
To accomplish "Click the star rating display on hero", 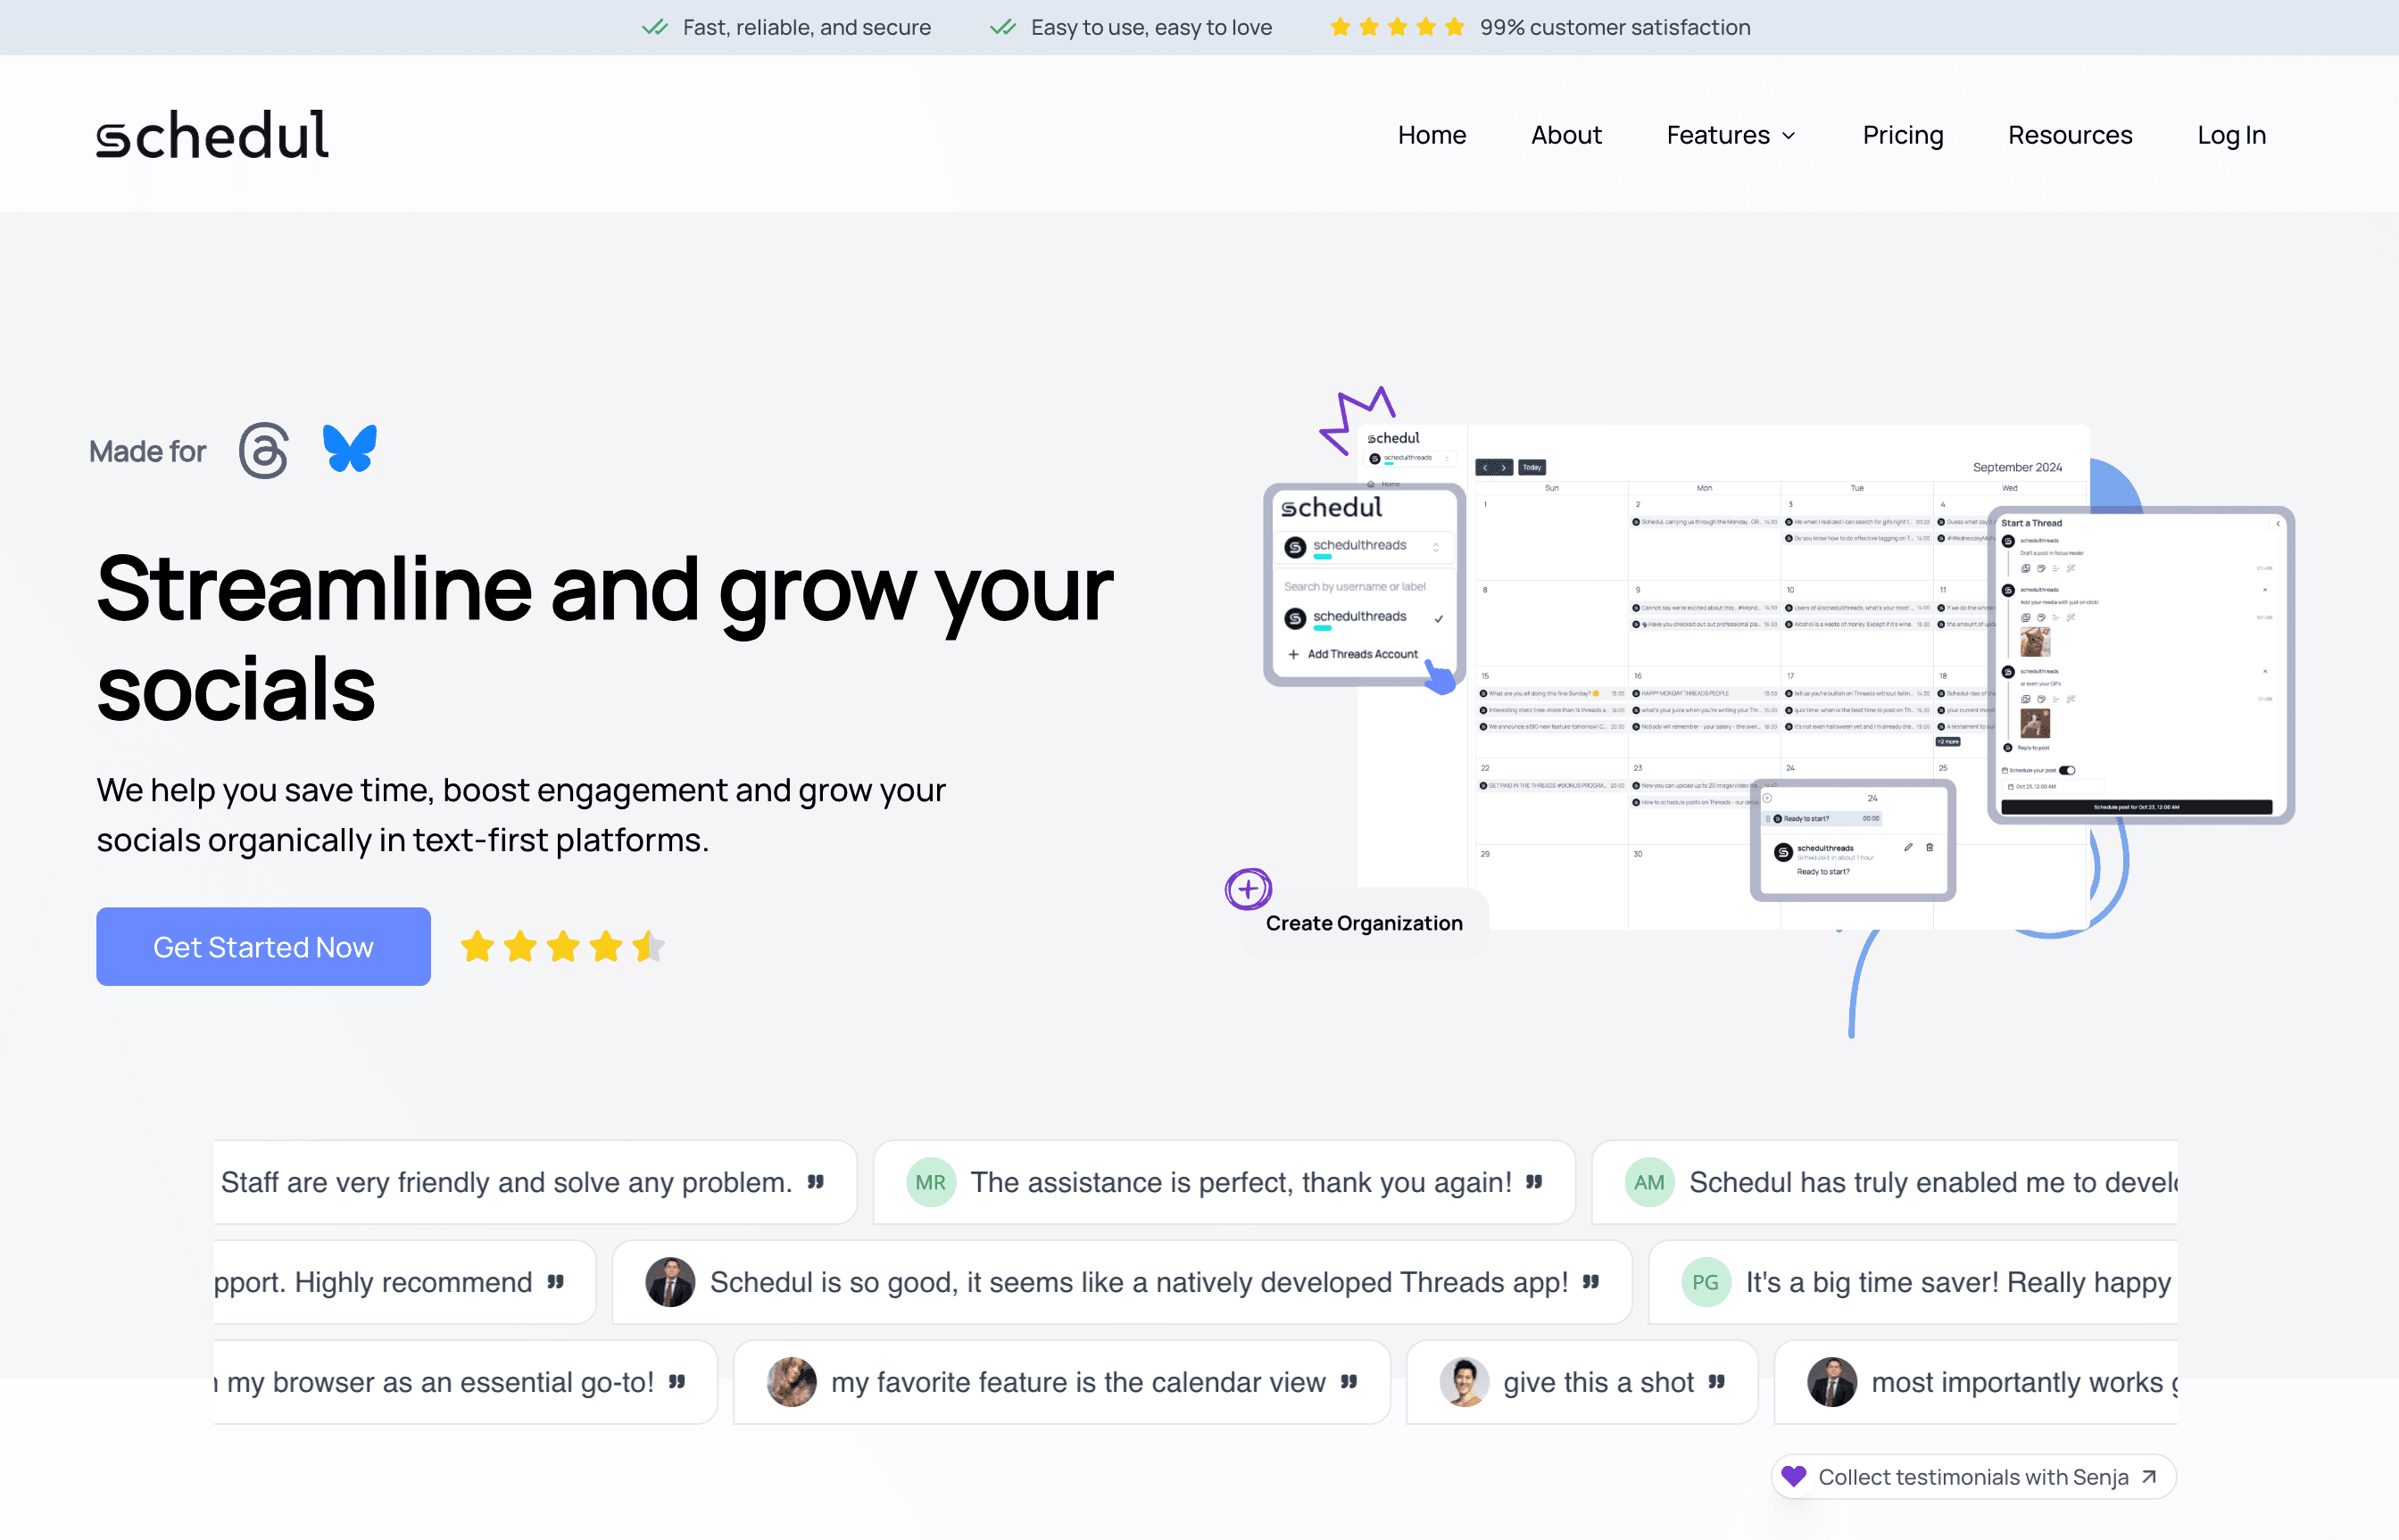I will [x=563, y=946].
